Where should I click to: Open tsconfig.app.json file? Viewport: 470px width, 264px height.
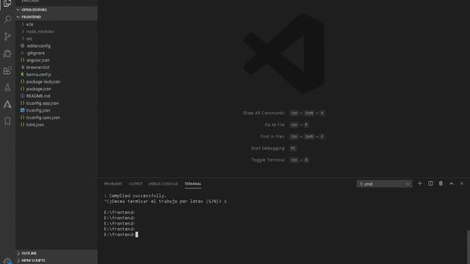click(x=57, y=103)
